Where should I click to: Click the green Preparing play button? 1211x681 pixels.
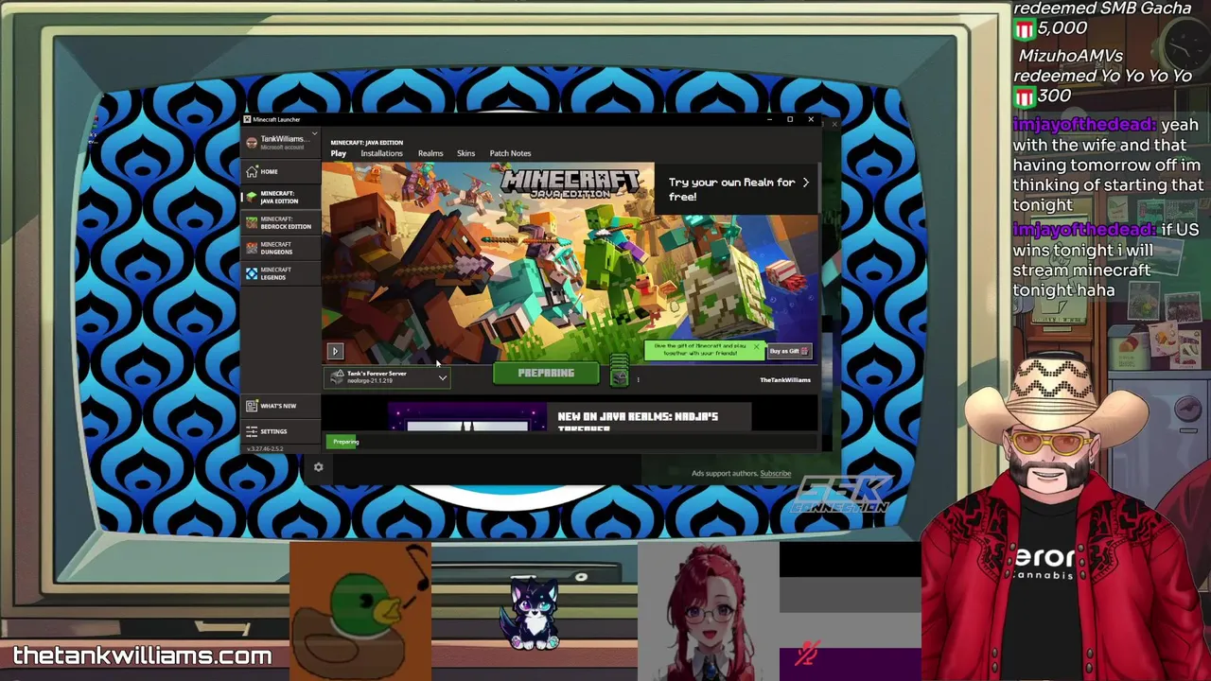(546, 374)
